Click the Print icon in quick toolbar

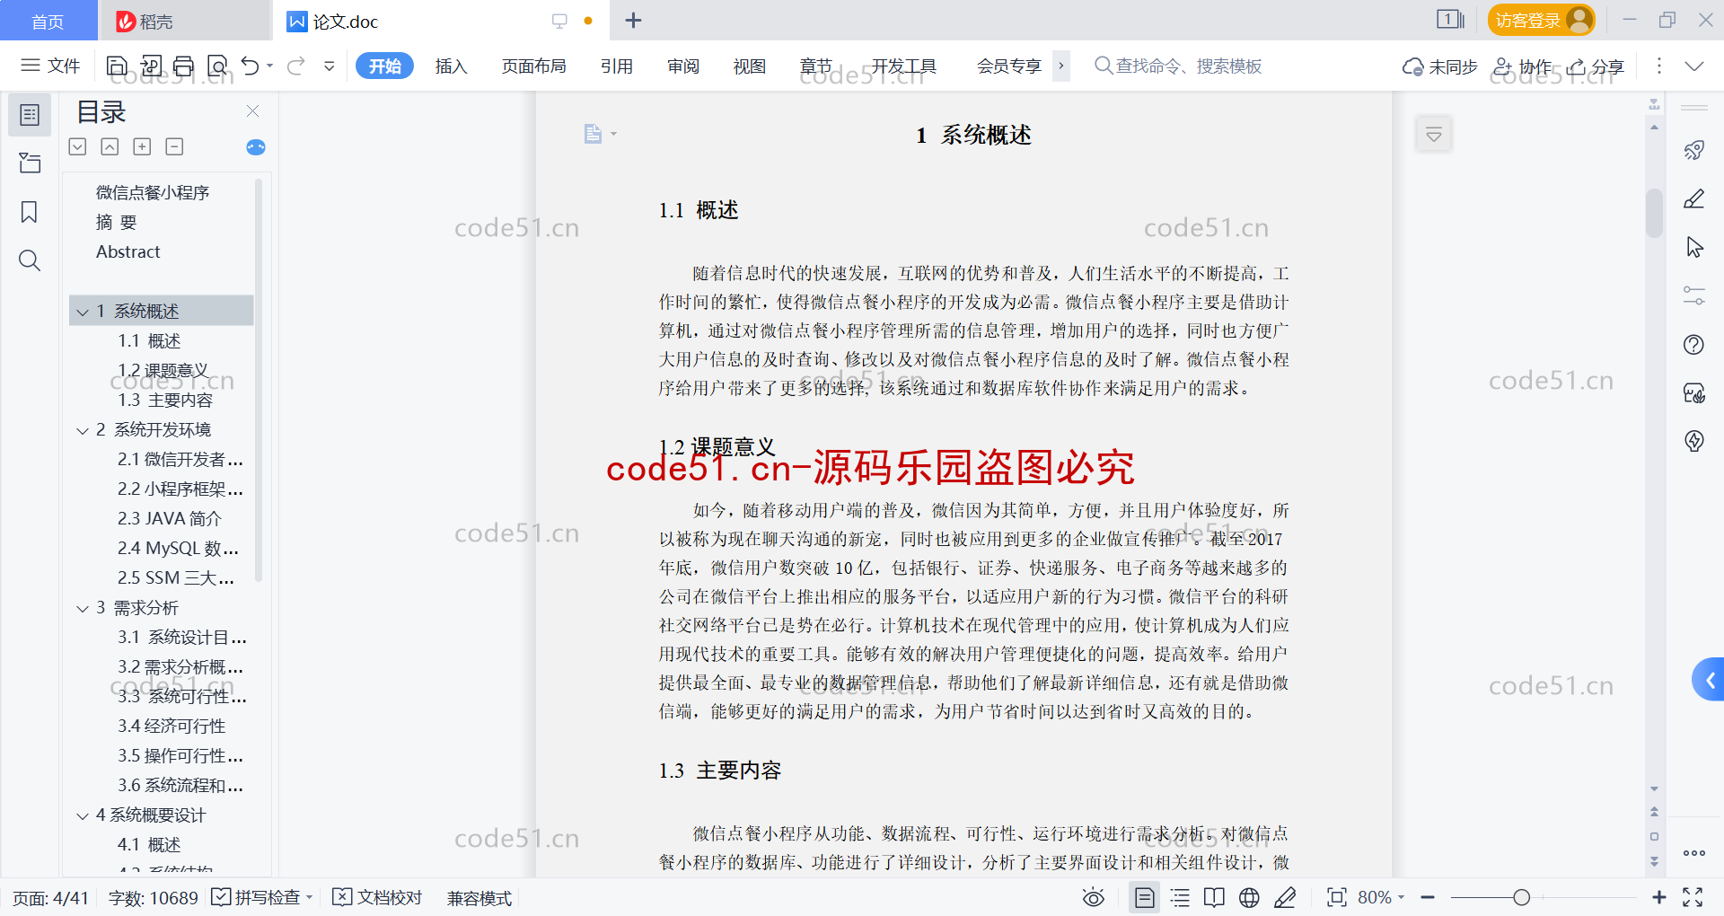[184, 66]
